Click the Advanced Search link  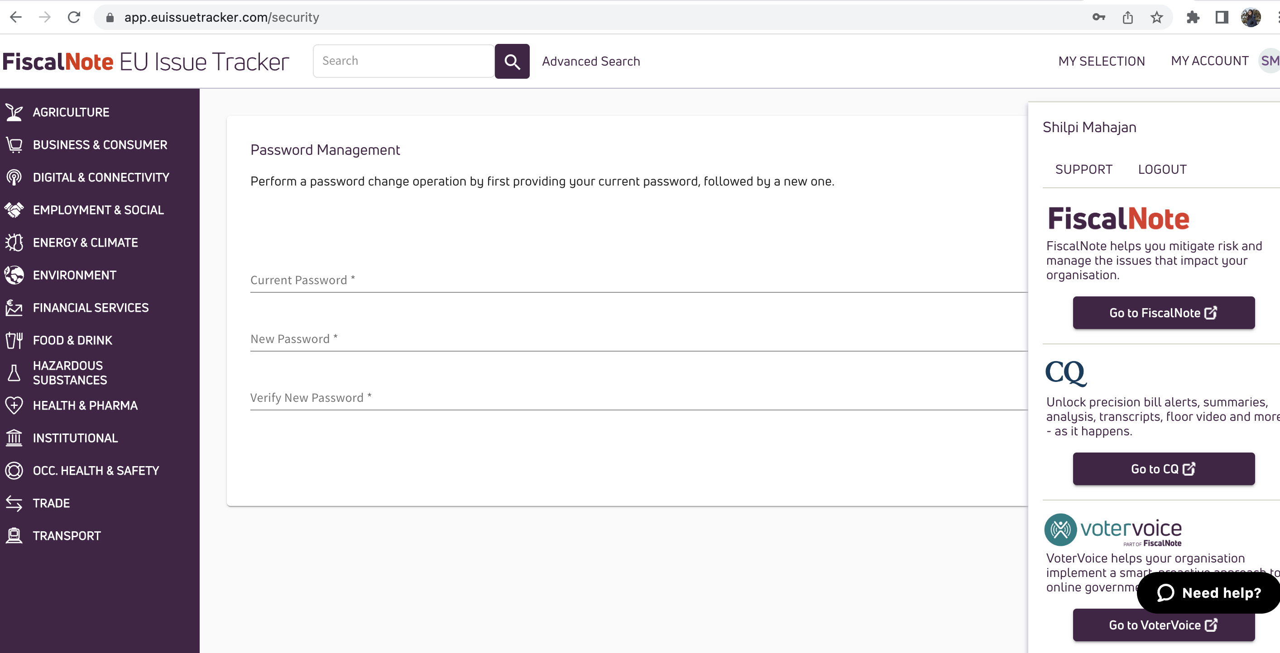[591, 61]
